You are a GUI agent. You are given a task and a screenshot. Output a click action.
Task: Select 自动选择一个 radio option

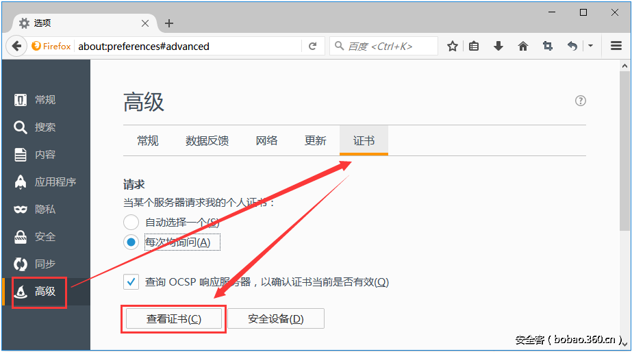click(x=131, y=222)
